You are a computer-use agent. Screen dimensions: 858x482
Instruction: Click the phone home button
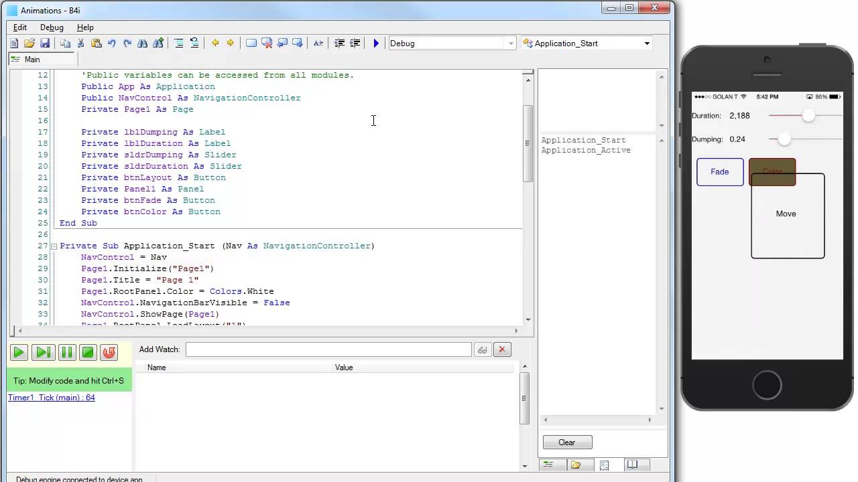[767, 386]
